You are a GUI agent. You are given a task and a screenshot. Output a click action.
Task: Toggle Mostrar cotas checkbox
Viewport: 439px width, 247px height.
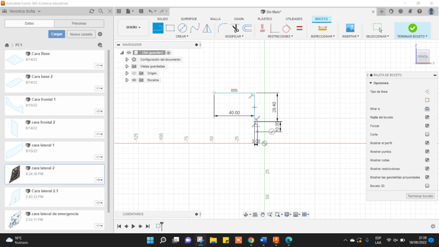click(x=427, y=160)
